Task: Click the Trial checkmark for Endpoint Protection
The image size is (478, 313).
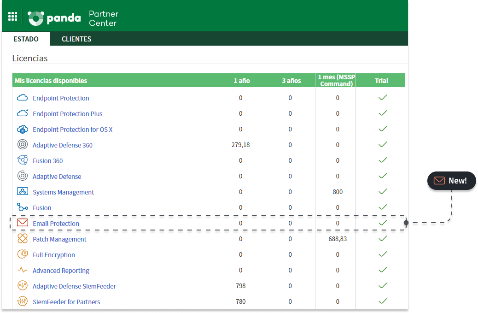Action: (383, 97)
